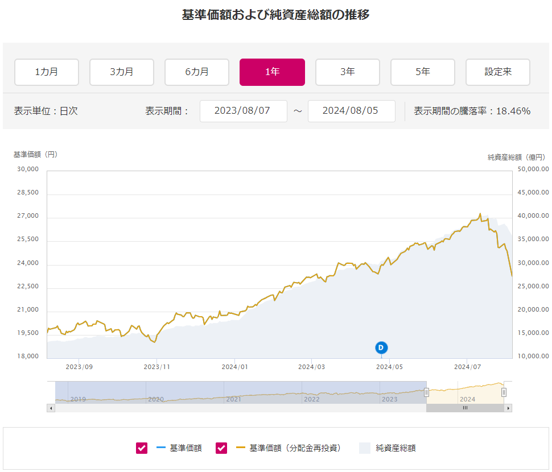Click the right scroll arrow of range navigator

click(508, 408)
